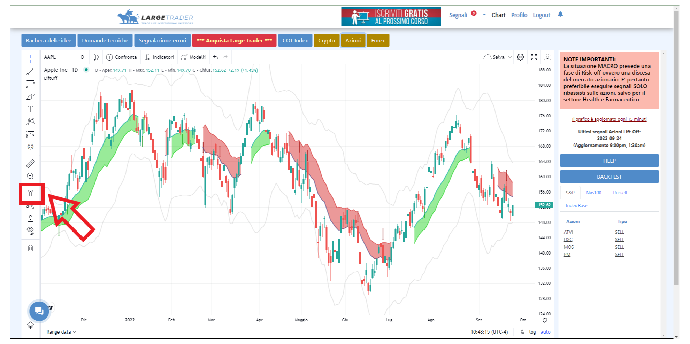
Task: Open the emoji icons tool
Action: tap(31, 147)
